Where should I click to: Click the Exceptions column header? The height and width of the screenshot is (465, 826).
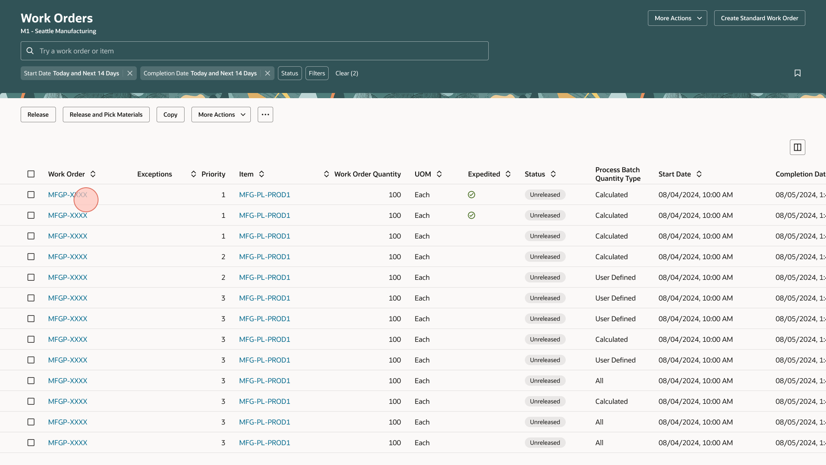coord(154,174)
